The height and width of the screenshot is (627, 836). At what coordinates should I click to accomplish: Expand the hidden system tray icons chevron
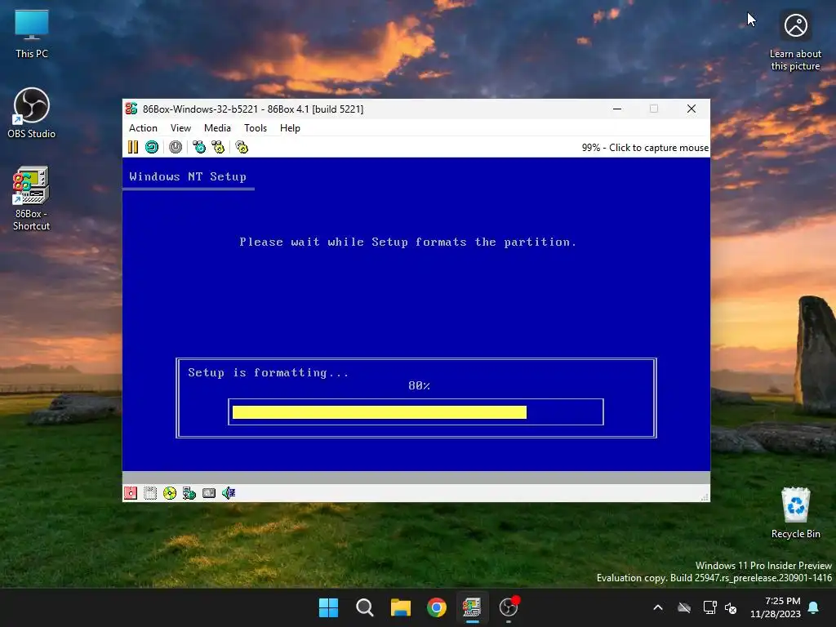pyautogui.click(x=658, y=607)
